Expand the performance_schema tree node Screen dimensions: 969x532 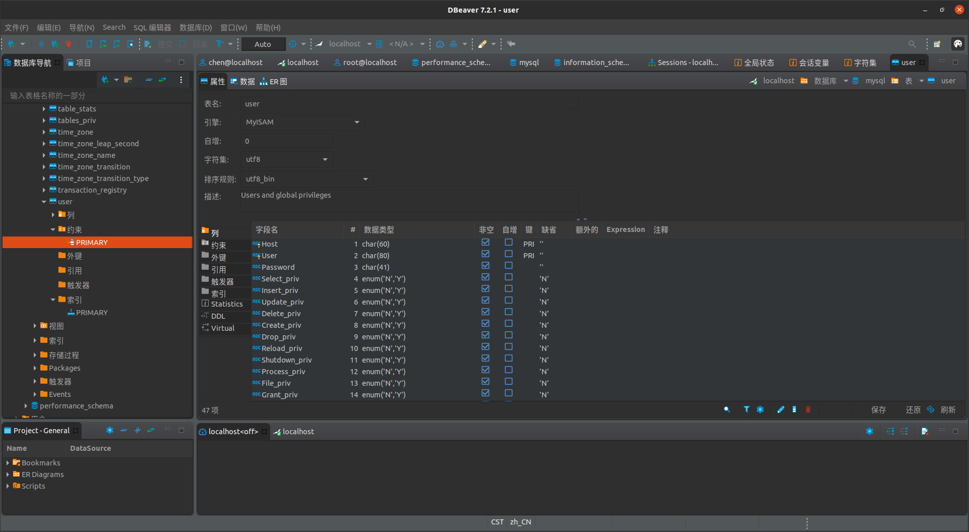(26, 406)
